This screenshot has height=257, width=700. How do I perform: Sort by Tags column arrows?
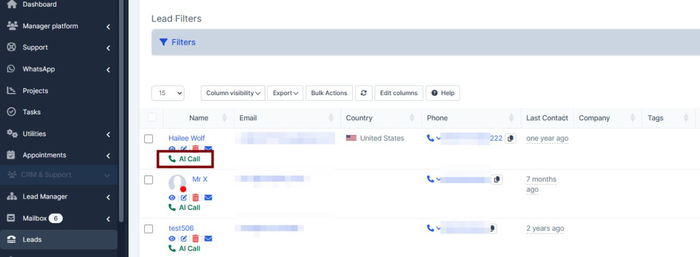686,118
